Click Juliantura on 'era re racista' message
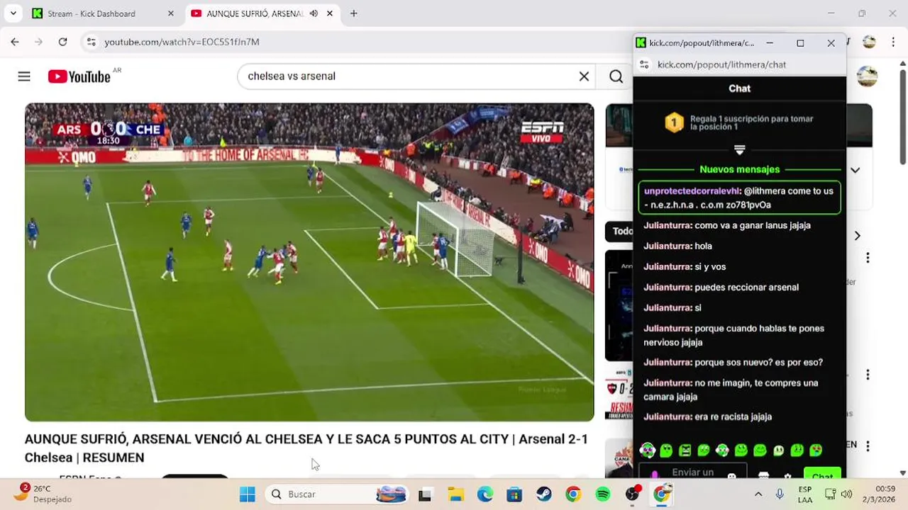The width and height of the screenshot is (908, 510). [667, 416]
